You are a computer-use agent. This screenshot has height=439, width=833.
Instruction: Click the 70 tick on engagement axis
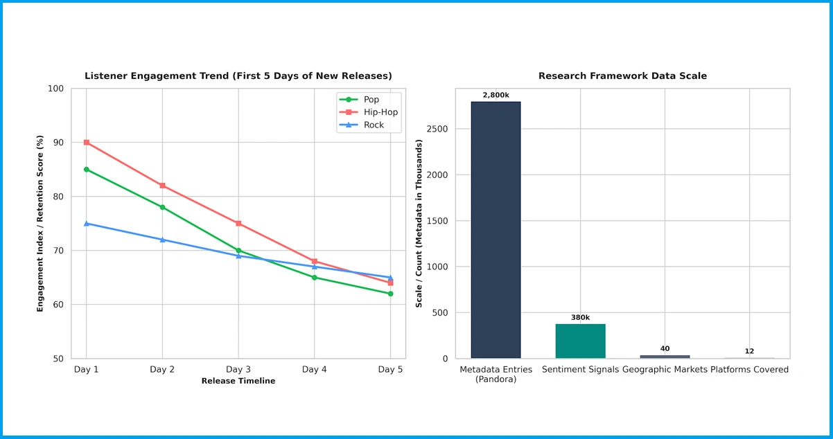pos(59,251)
